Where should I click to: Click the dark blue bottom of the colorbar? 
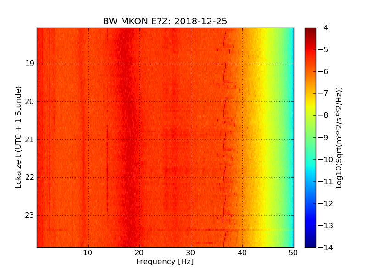(311, 242)
